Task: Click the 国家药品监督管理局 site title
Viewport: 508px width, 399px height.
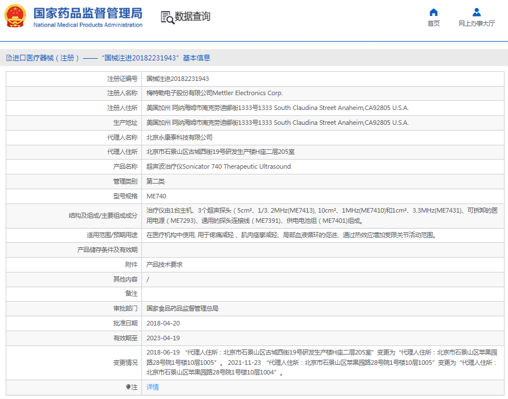Action: (x=88, y=13)
